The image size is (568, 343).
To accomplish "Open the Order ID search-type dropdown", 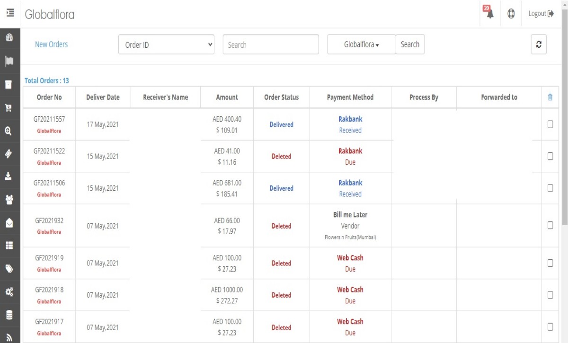I will [166, 45].
